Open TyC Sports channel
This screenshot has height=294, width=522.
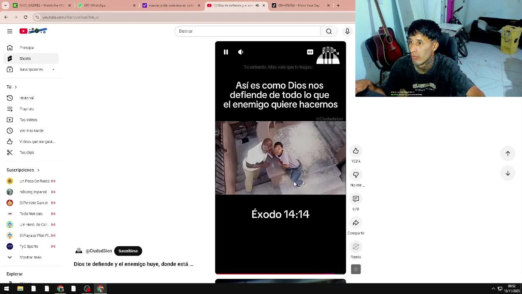(31, 246)
